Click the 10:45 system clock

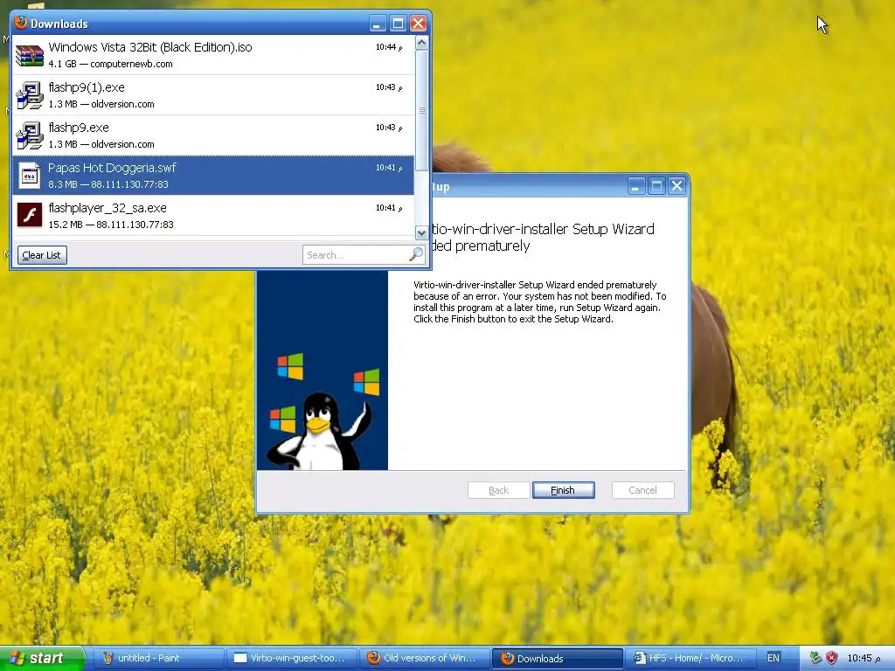point(864,658)
